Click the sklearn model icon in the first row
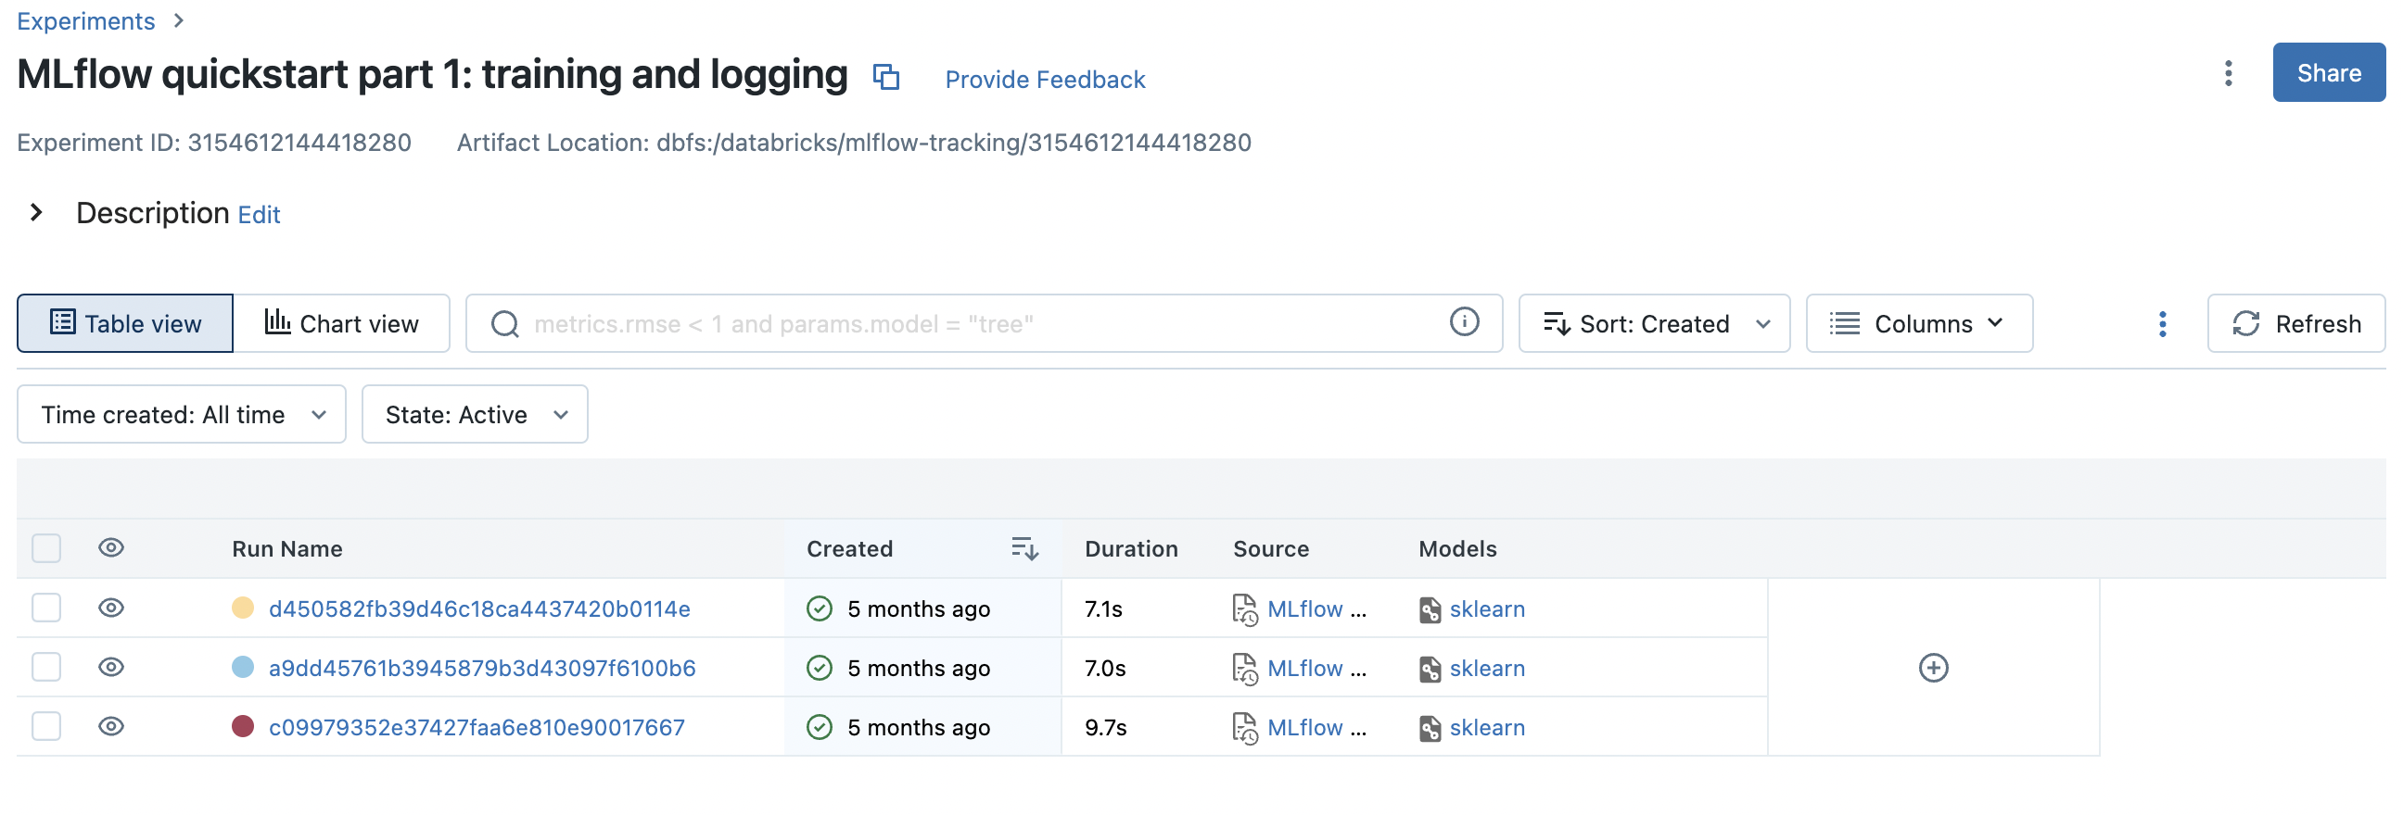Image resolution: width=2403 pixels, height=815 pixels. (1429, 609)
